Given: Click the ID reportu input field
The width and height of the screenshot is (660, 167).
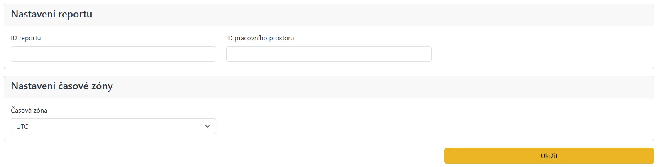Looking at the screenshot, I should tap(113, 54).
